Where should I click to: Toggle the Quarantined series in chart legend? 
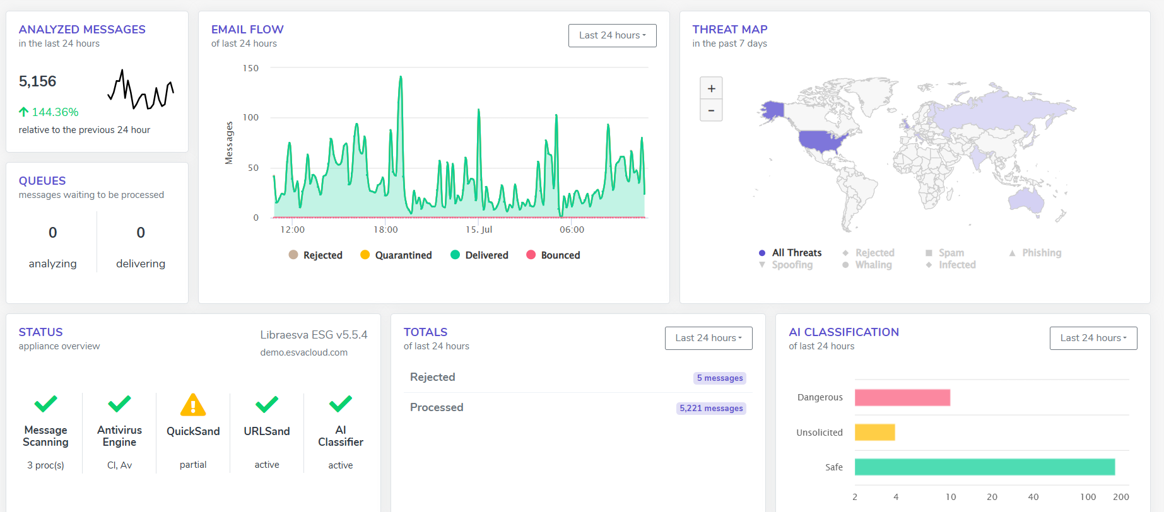pyautogui.click(x=396, y=255)
